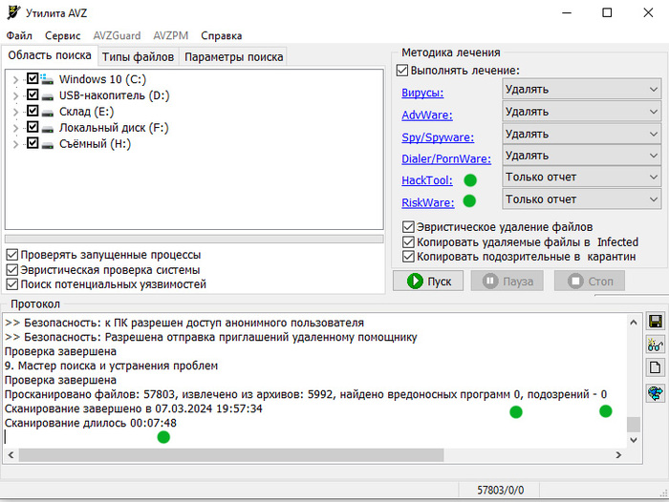Click the blank page clear protocol icon

[x=655, y=367]
